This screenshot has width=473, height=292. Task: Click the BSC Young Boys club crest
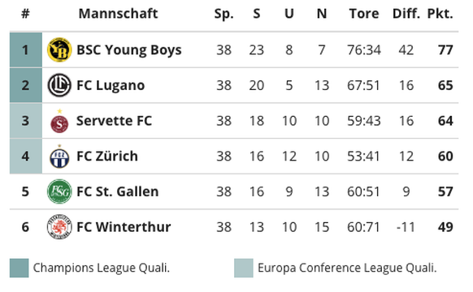tap(59, 49)
